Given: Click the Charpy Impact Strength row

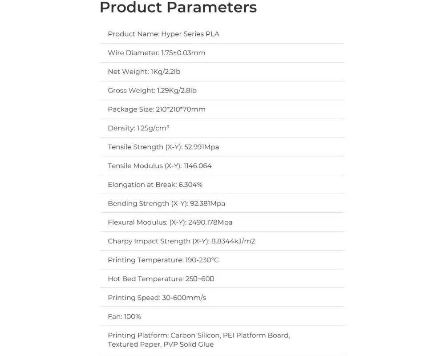Looking at the screenshot, I should pos(181,241).
